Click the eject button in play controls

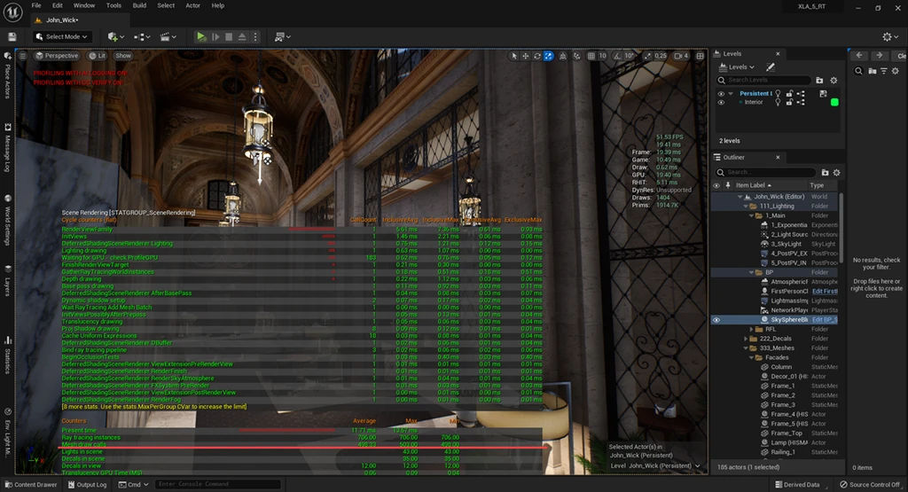[x=242, y=36]
